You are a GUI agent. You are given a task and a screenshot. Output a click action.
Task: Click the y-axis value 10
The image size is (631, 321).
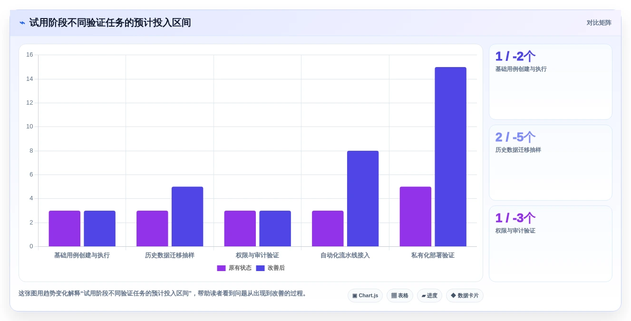pos(29,126)
